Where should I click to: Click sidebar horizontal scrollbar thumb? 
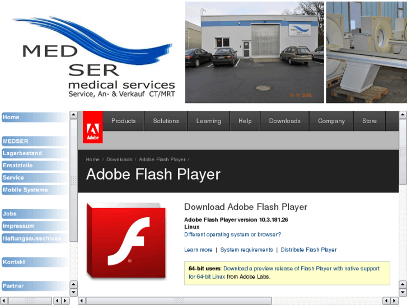tap(30, 301)
